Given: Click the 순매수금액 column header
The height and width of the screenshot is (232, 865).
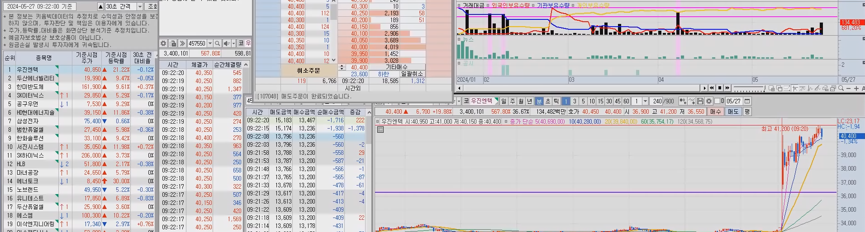Looking at the screenshot, I should click(329, 112).
